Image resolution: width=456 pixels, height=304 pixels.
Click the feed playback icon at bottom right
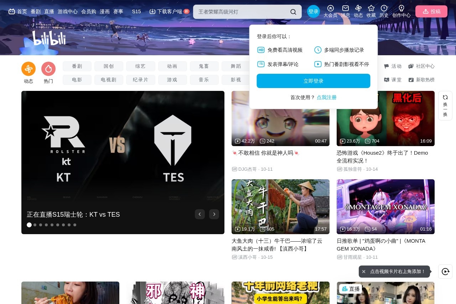click(x=445, y=272)
